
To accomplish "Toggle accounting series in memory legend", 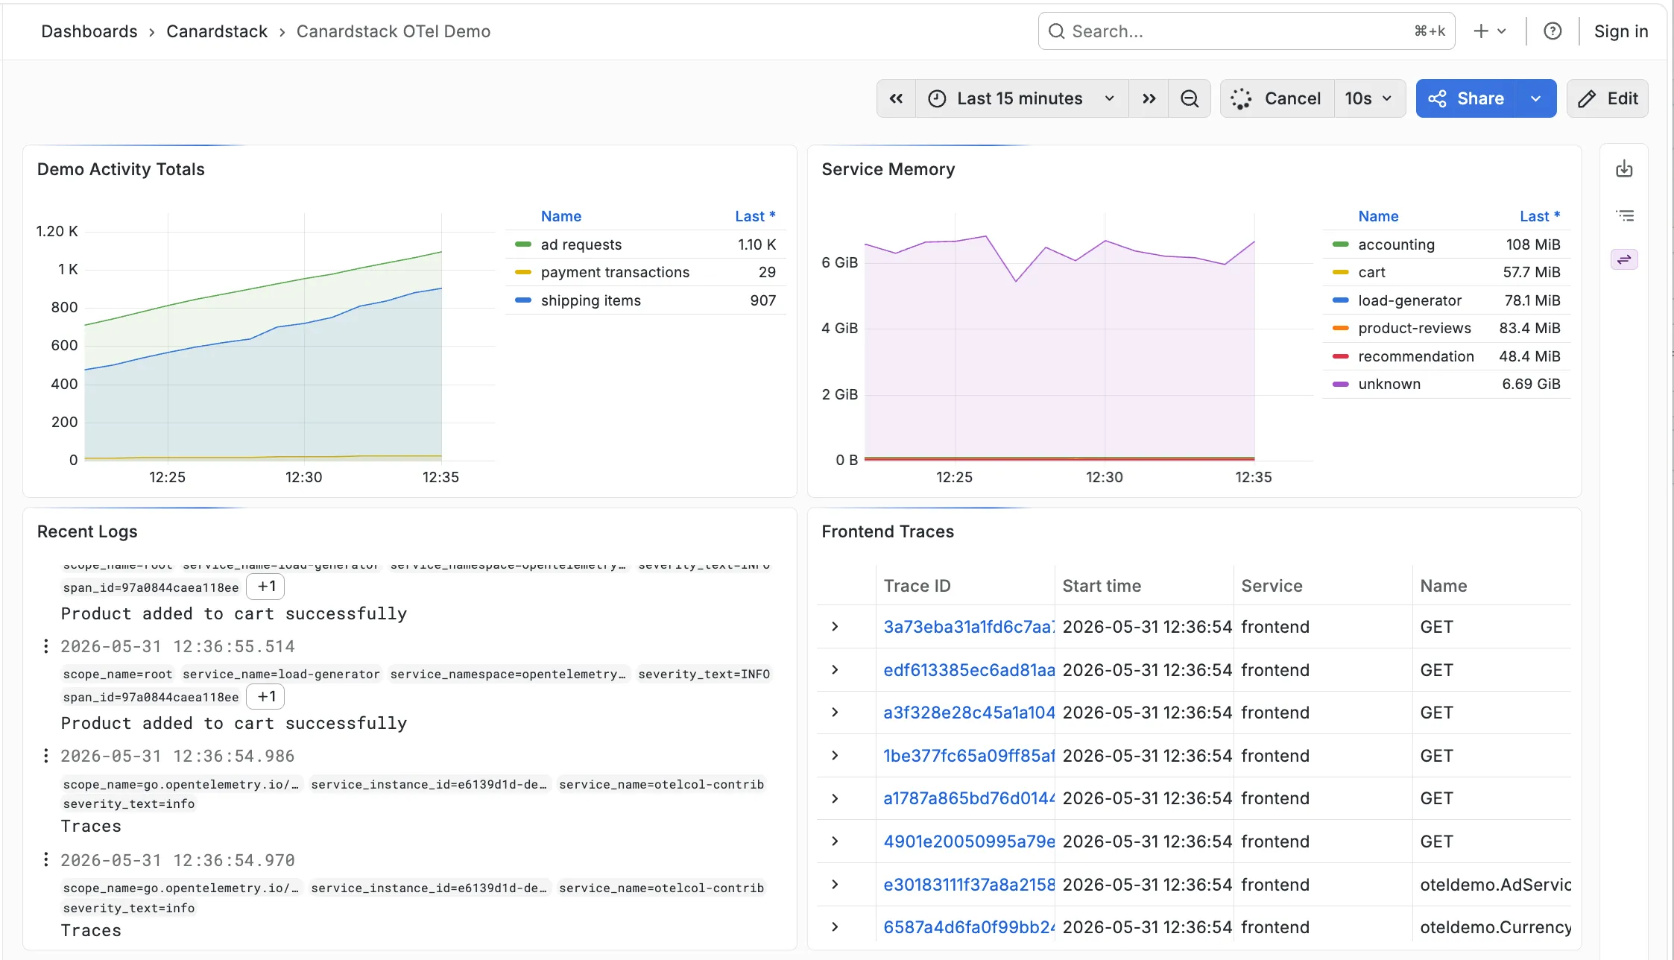I will click(x=1396, y=244).
